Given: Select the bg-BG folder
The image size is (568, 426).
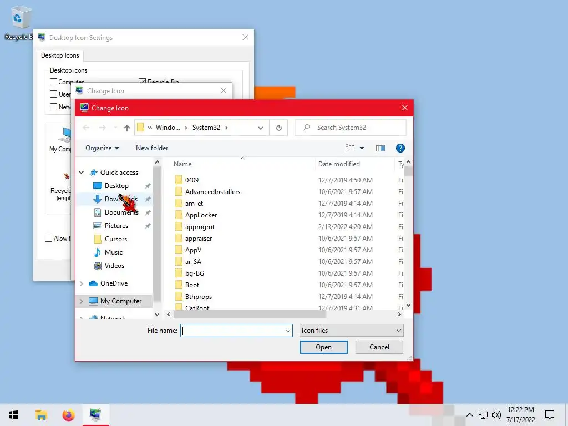Looking at the screenshot, I should 195,273.
